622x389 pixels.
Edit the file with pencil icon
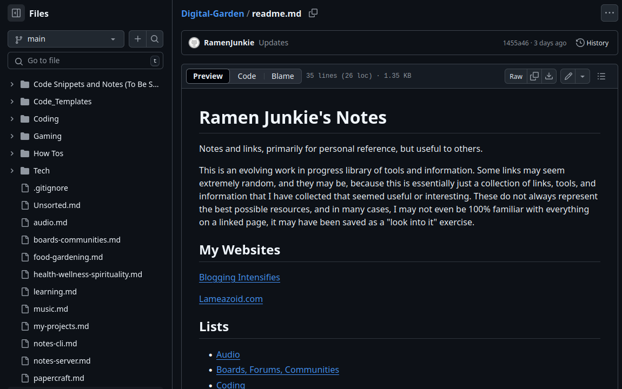(568, 76)
